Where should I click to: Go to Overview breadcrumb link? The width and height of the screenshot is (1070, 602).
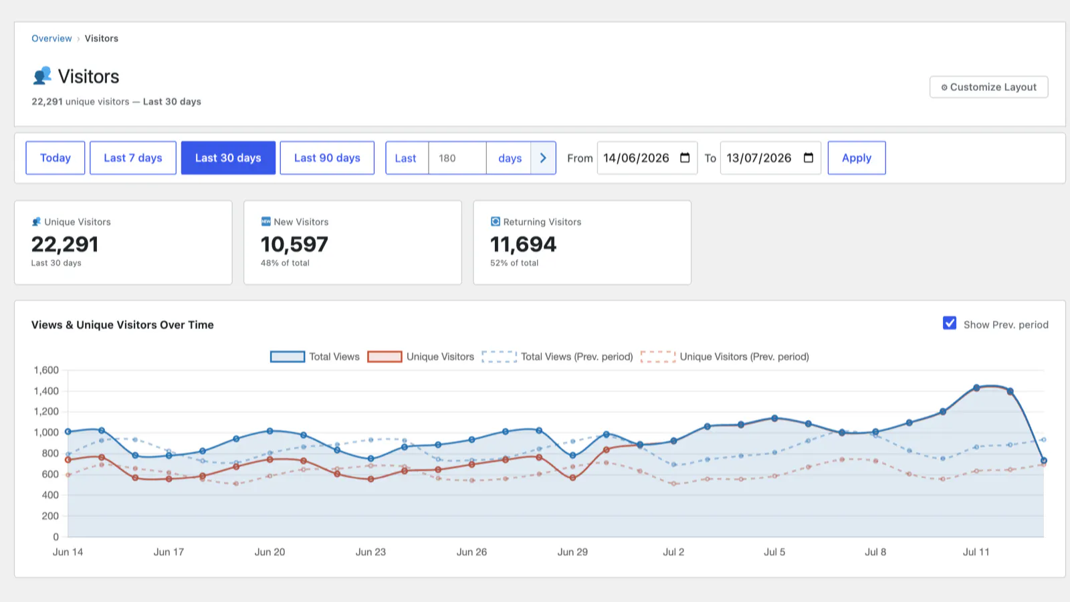[51, 38]
